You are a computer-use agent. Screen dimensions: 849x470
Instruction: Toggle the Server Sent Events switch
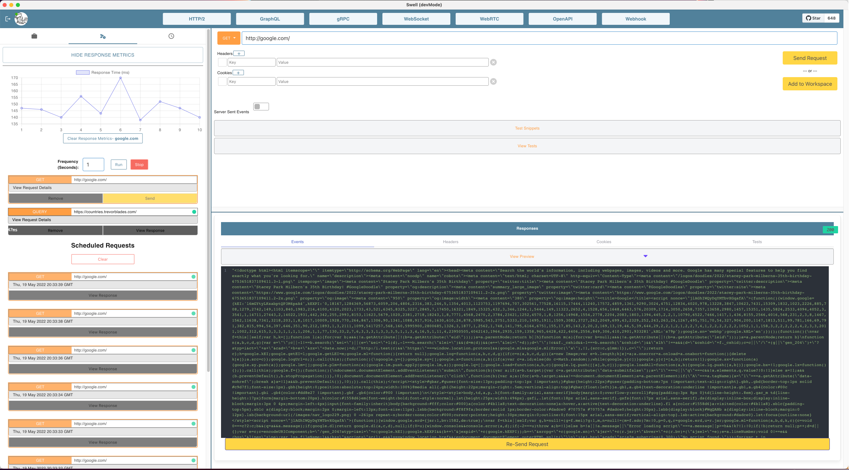pos(261,107)
